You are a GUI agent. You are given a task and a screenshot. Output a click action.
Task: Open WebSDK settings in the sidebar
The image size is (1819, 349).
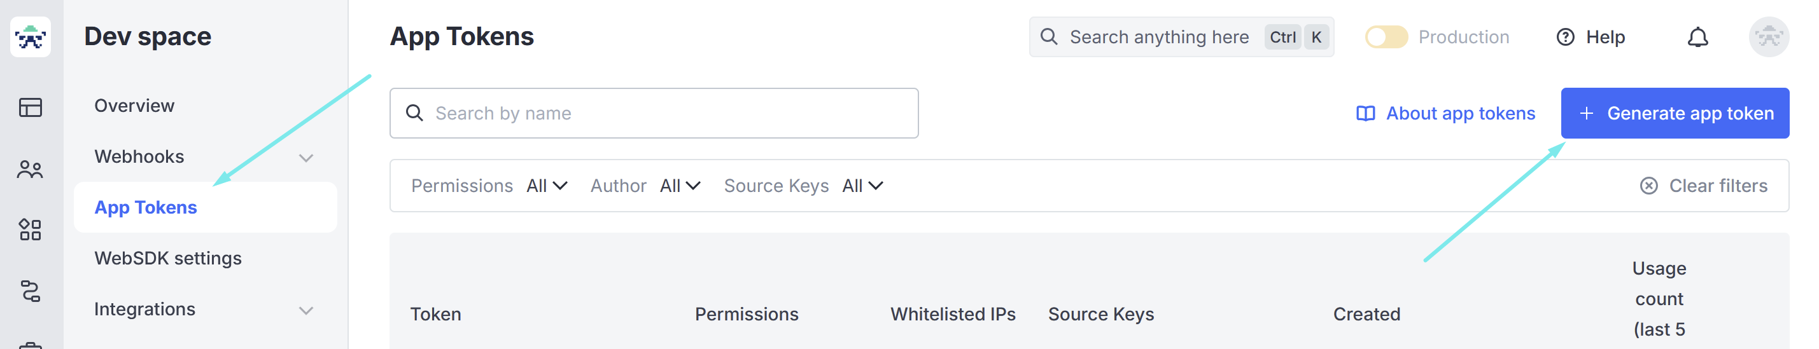168,259
